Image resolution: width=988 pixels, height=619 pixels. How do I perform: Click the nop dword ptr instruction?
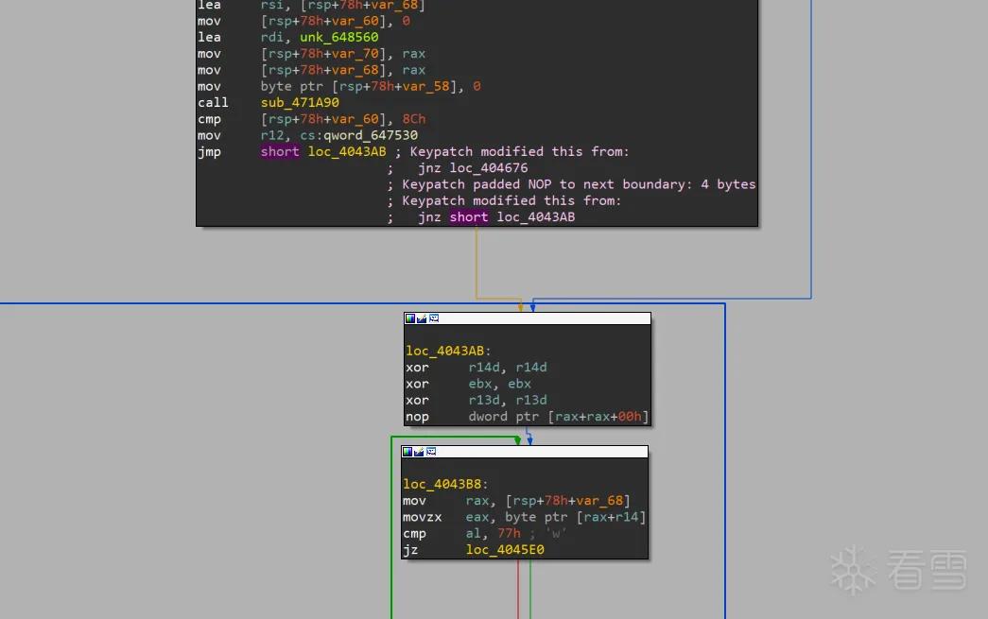coord(527,416)
